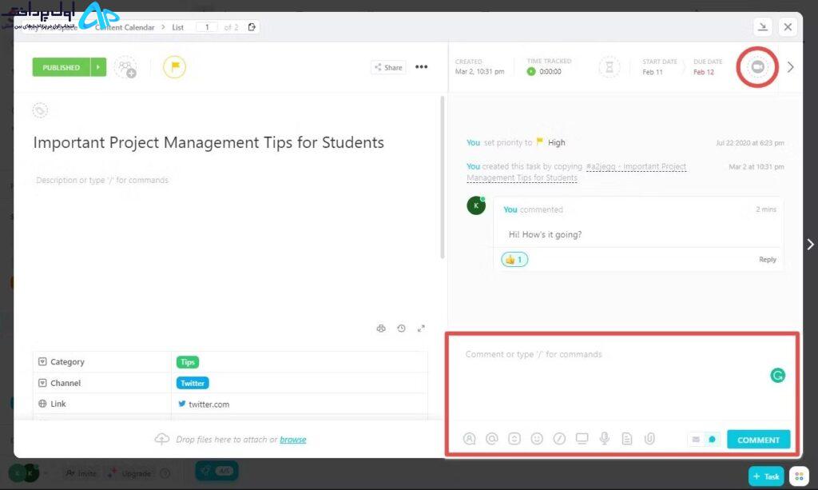Expand the panel using the right chevron arrow
The image size is (818, 490).
pyautogui.click(x=791, y=67)
